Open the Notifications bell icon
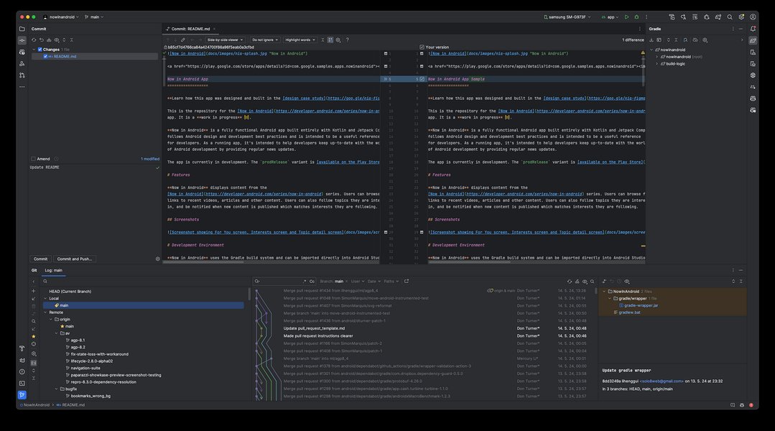Screen dimensions: 775x431 click(x=753, y=29)
